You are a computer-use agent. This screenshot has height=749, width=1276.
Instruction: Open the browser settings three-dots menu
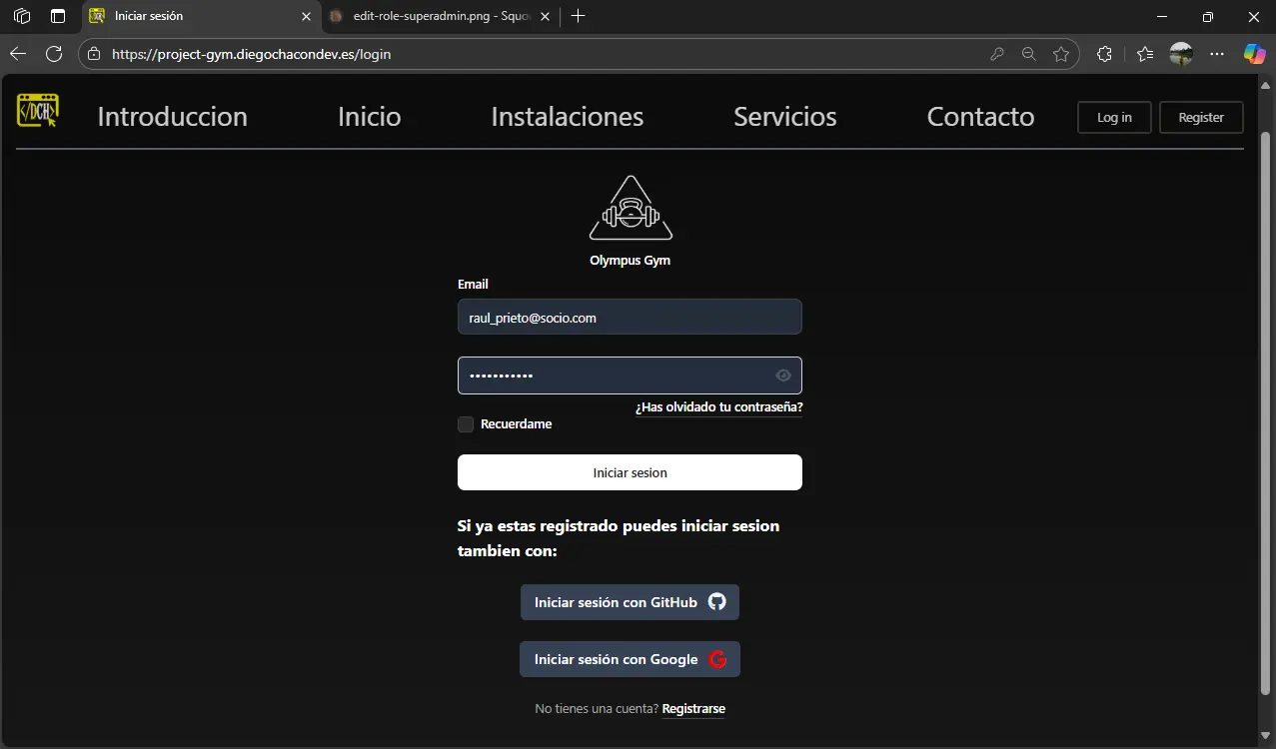pyautogui.click(x=1217, y=54)
